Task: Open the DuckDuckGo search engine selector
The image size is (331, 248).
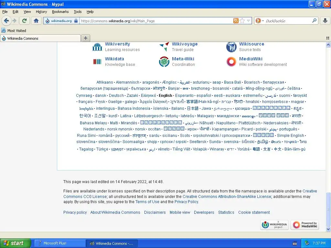Action: [260, 21]
